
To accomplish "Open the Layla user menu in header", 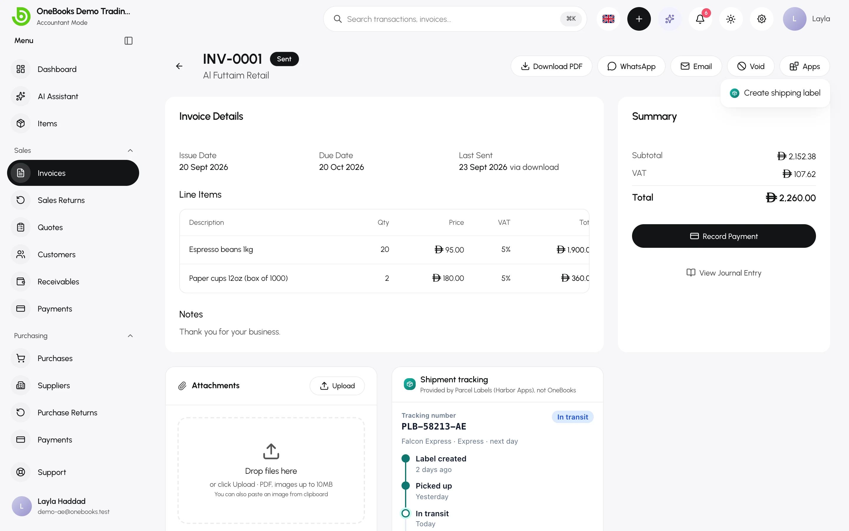I will pyautogui.click(x=806, y=19).
